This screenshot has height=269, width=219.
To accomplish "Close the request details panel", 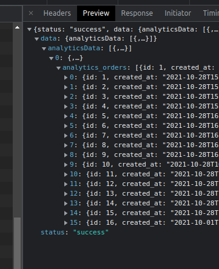I will point(31,13).
